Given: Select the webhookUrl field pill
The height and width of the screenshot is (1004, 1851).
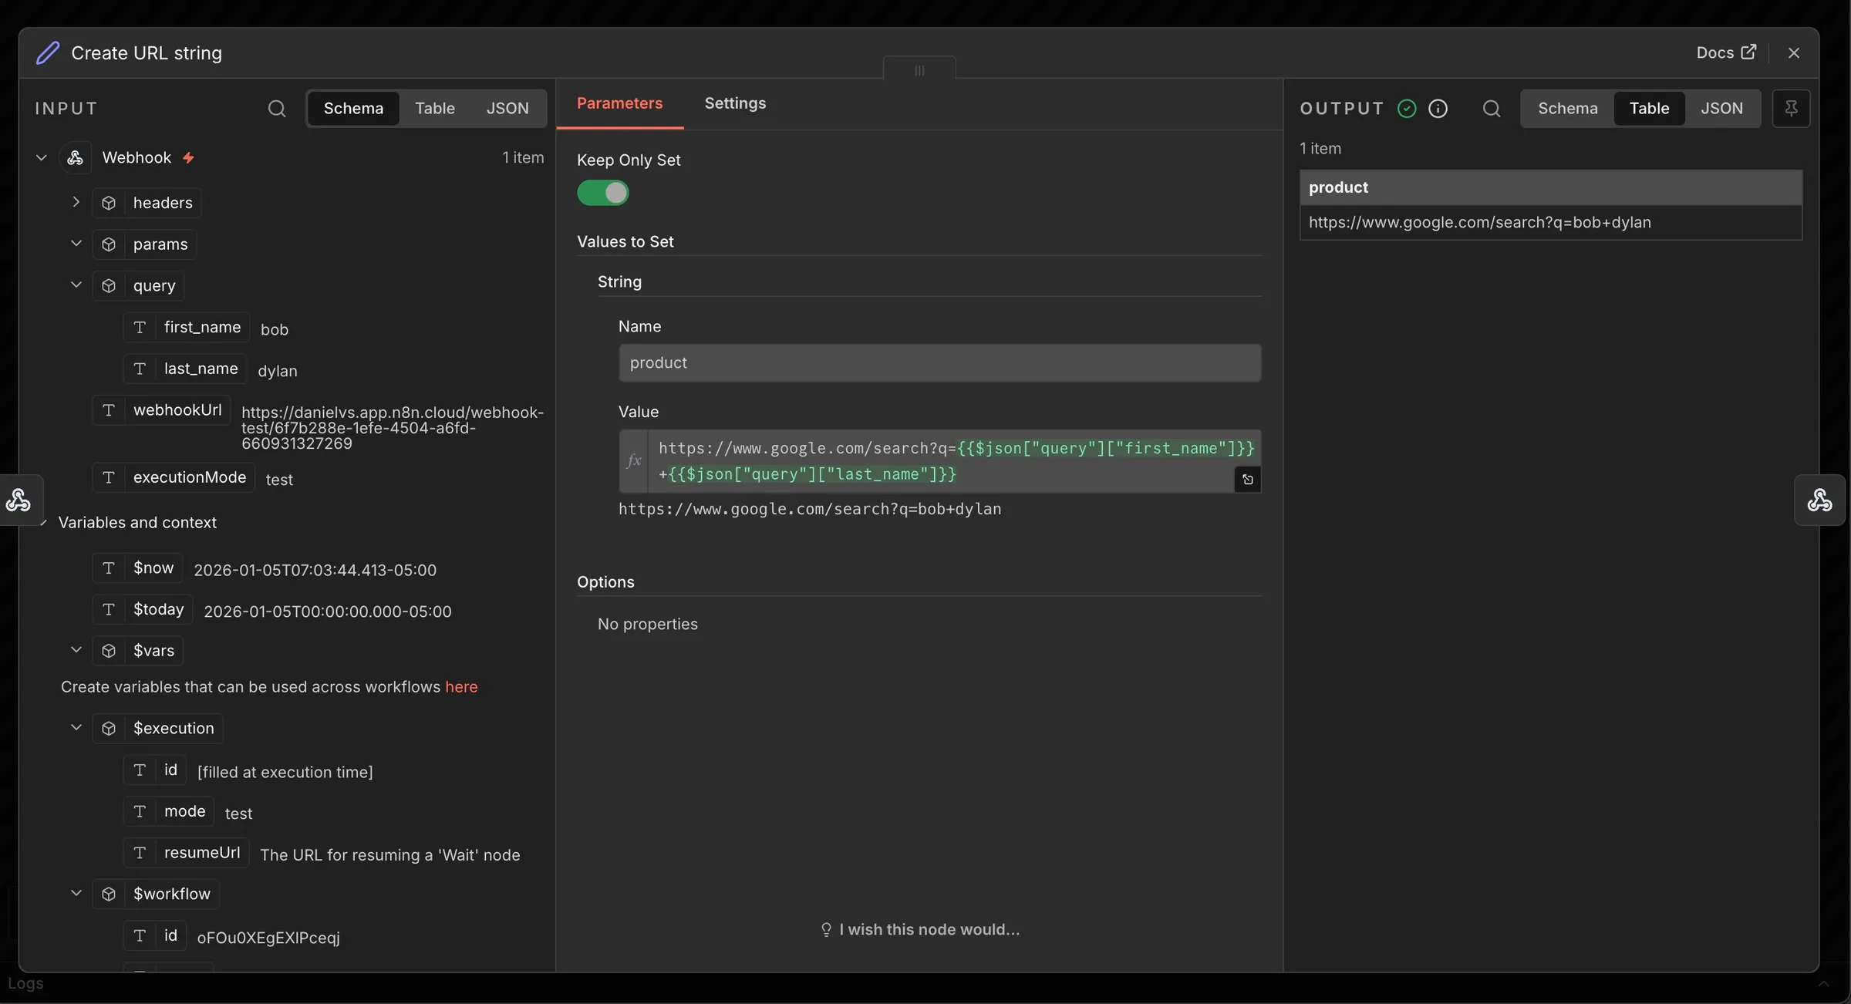Looking at the screenshot, I should (x=162, y=410).
